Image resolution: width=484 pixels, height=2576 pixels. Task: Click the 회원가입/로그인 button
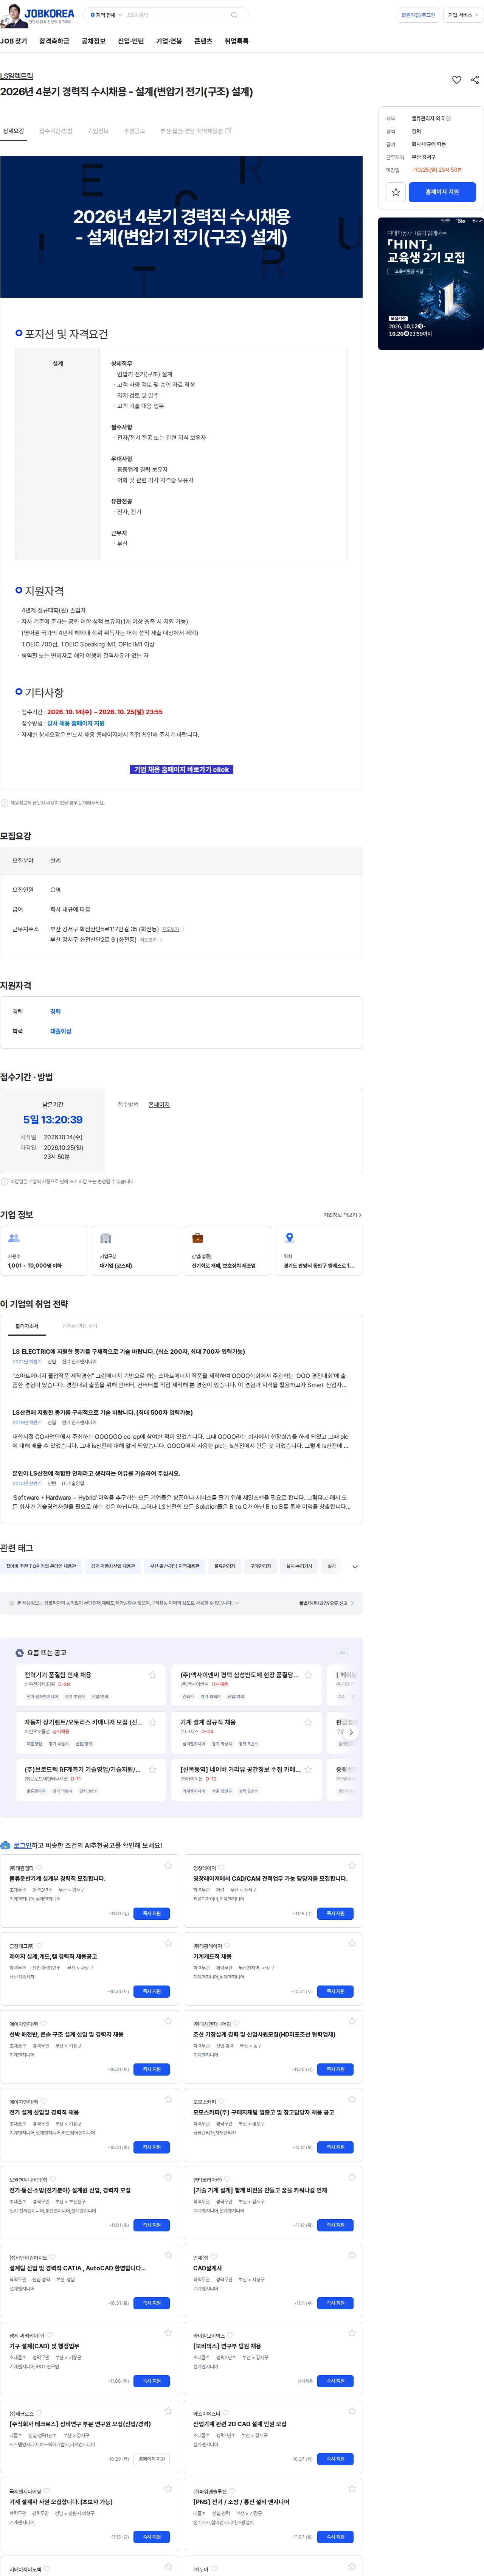coord(418,15)
